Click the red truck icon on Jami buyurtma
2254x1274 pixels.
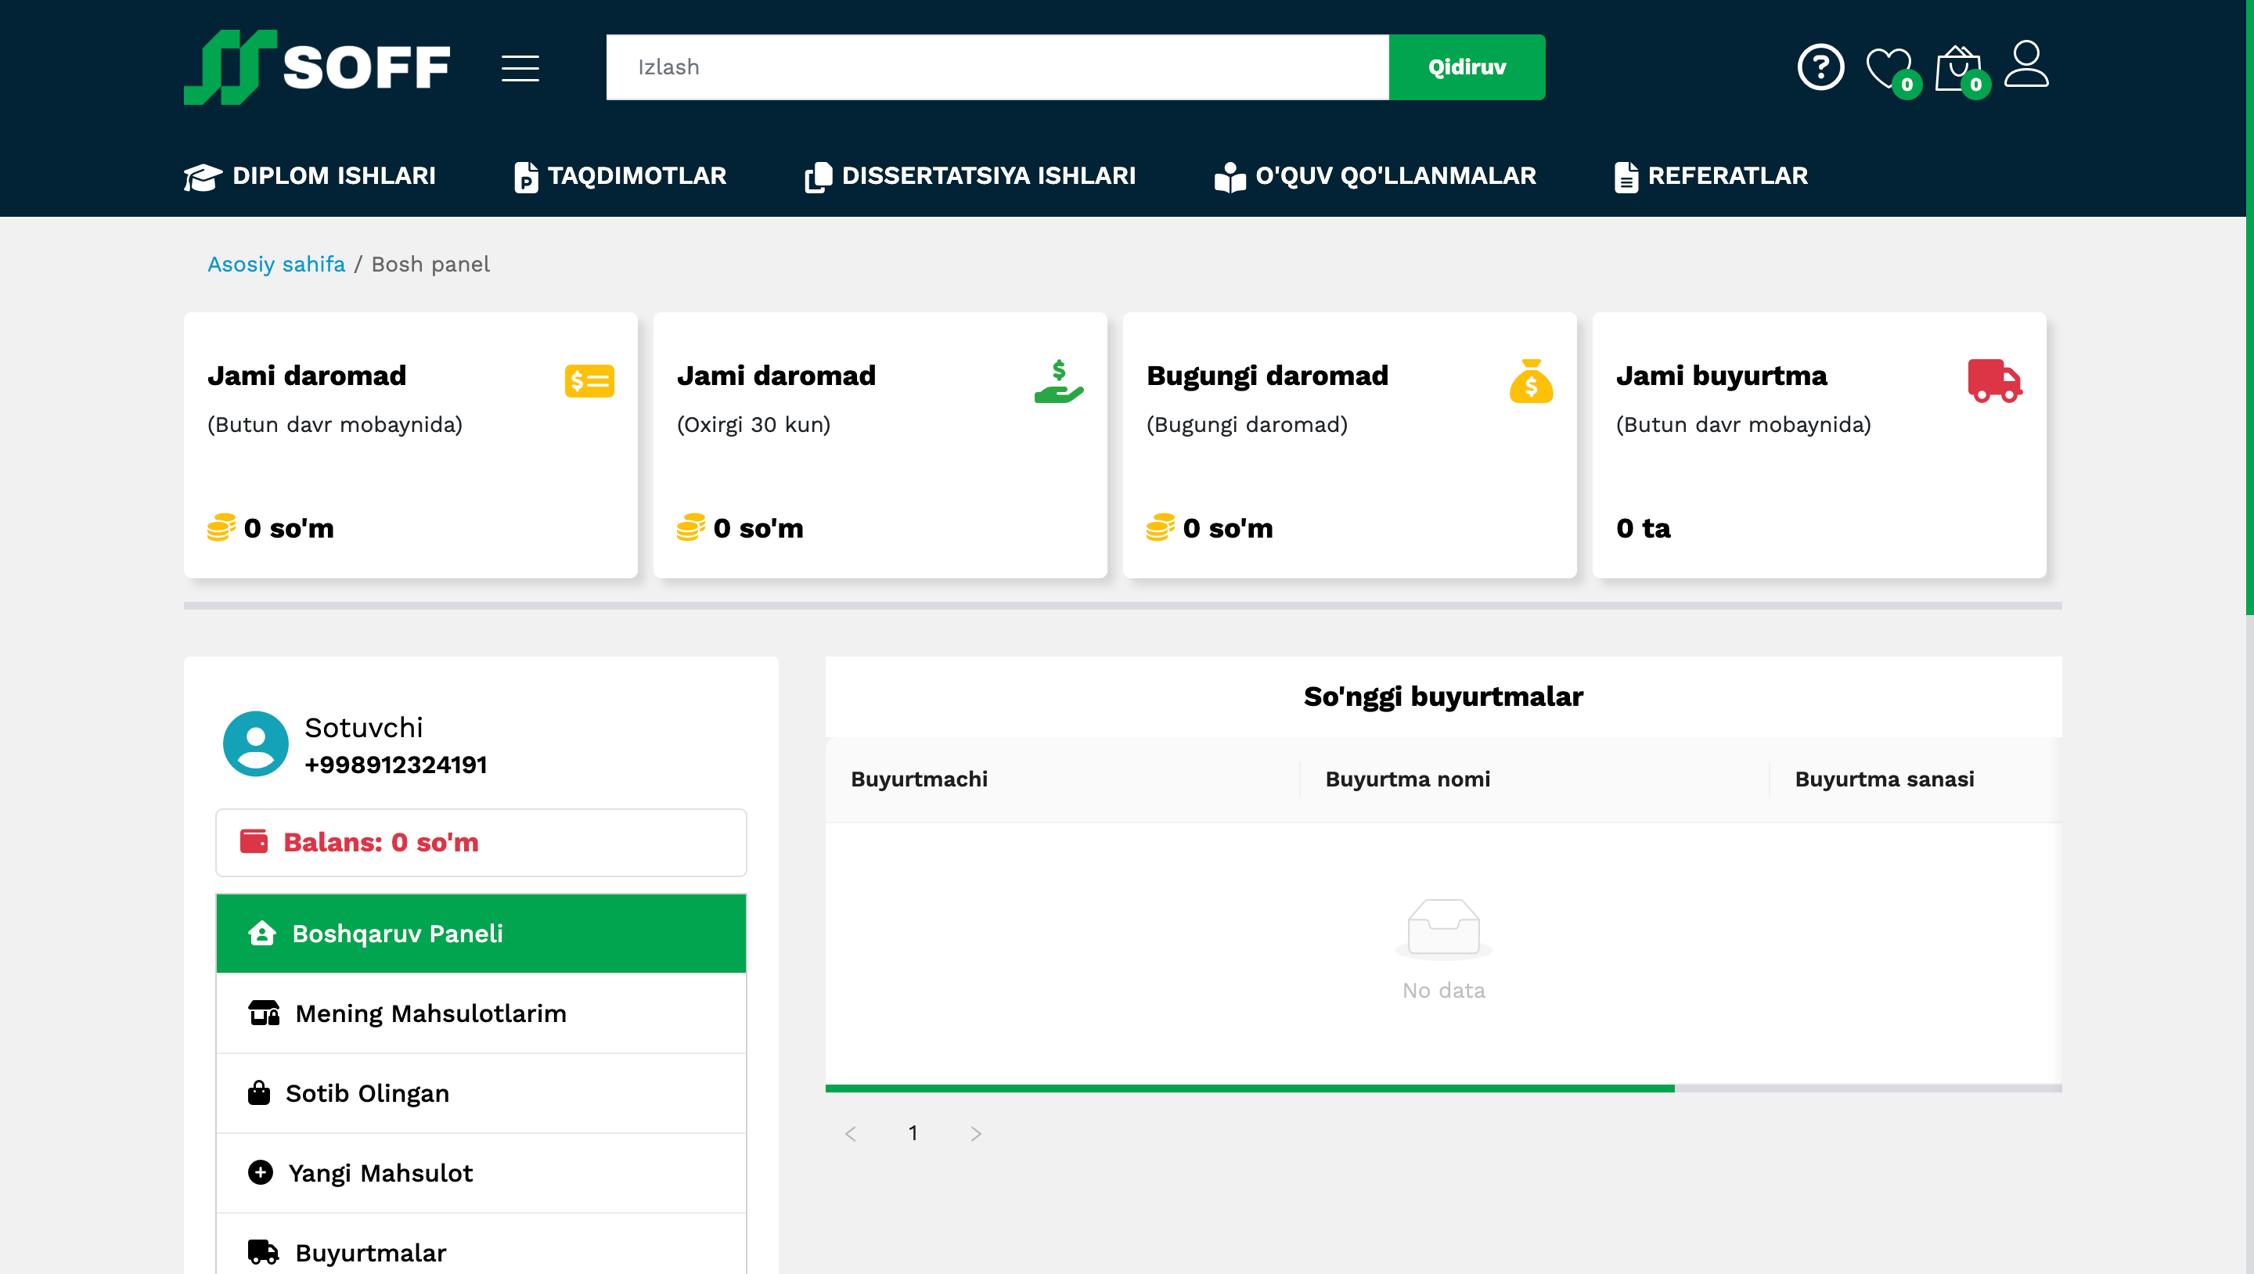click(1995, 382)
